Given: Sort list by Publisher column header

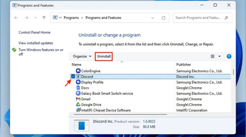Looking at the screenshot, I should pyautogui.click(x=184, y=64).
